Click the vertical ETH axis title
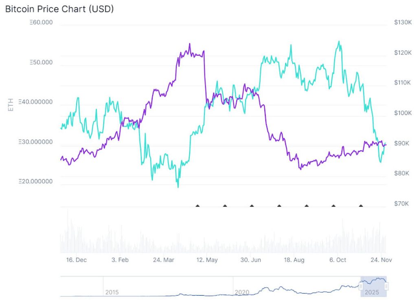This screenshot has width=417, height=304. [x=11, y=104]
